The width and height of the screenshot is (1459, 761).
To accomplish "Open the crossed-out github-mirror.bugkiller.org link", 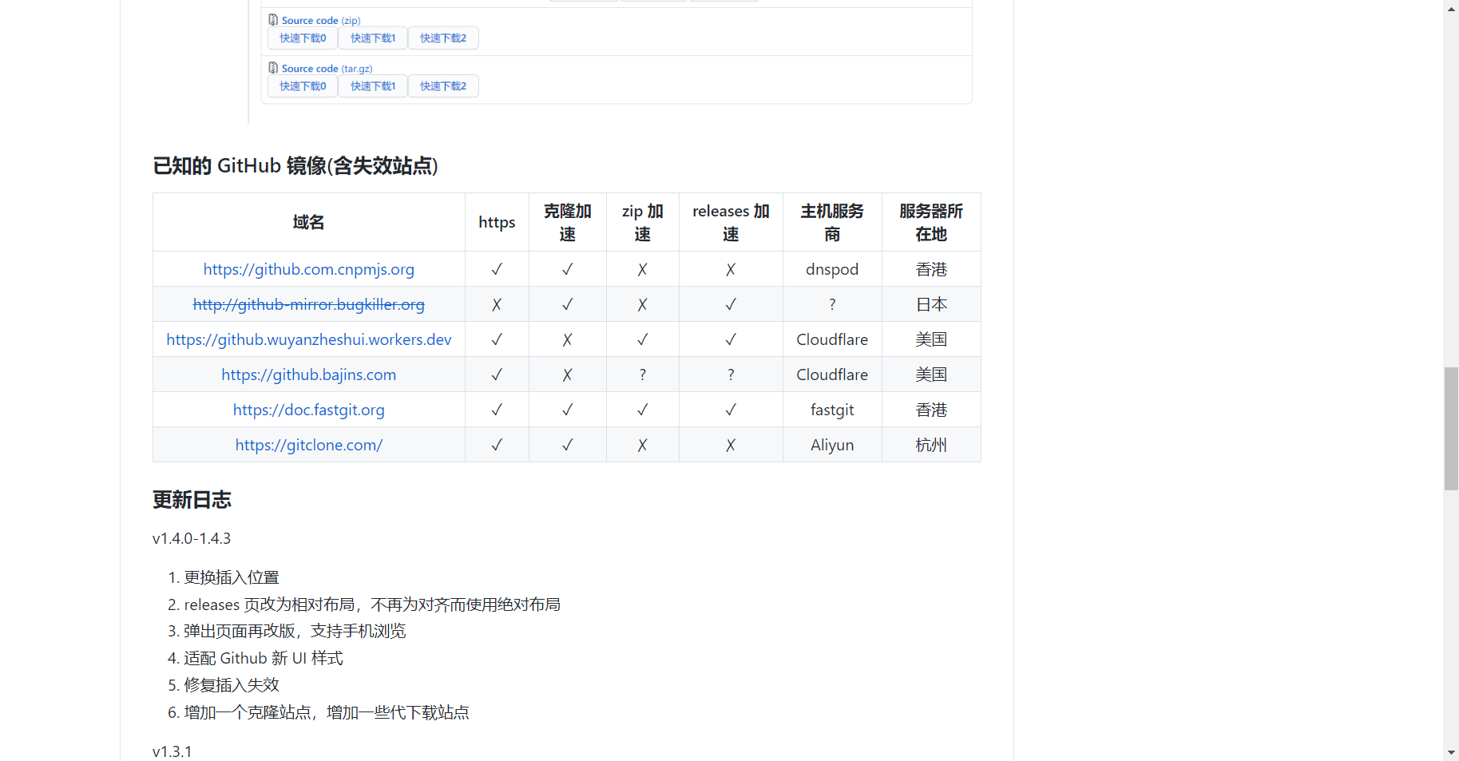I will [308, 304].
